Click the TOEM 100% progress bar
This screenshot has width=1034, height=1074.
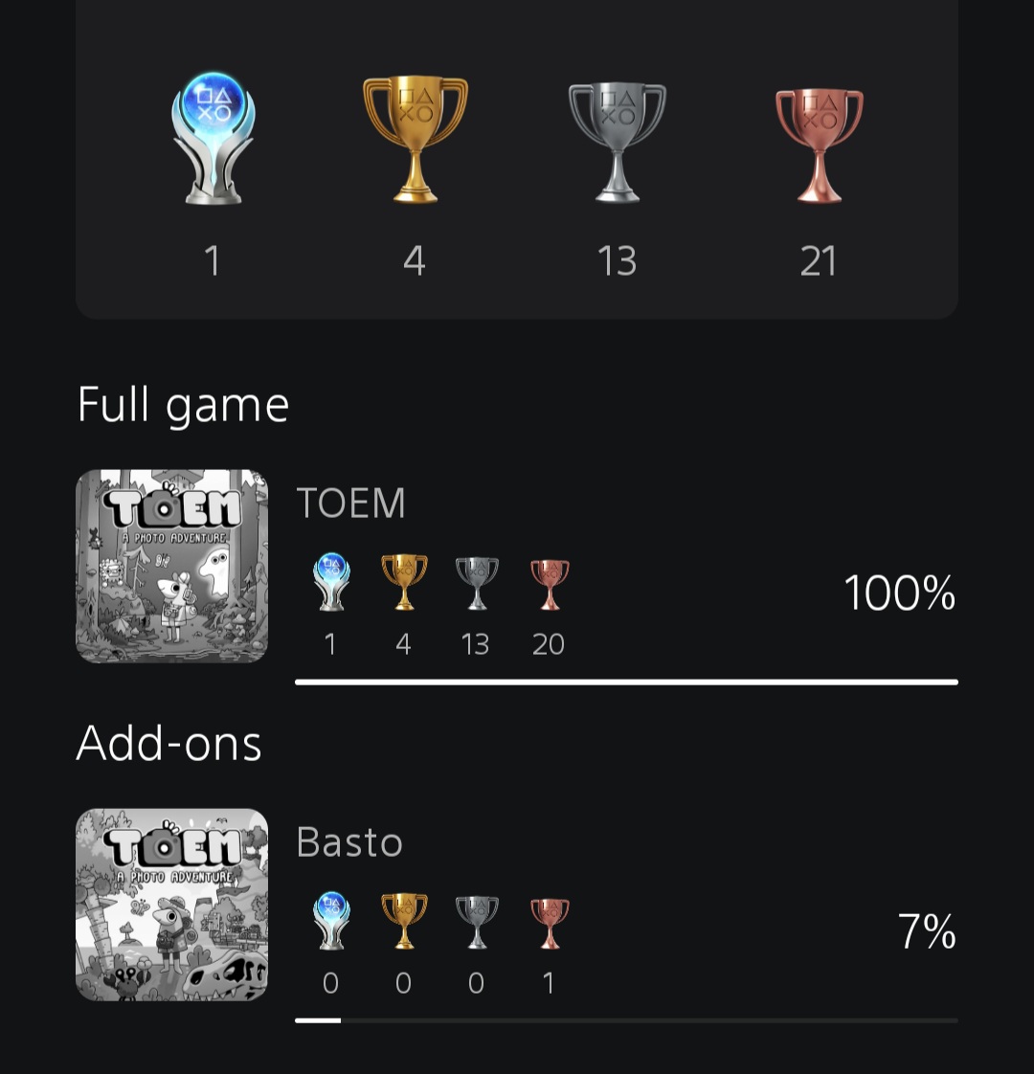point(626,682)
